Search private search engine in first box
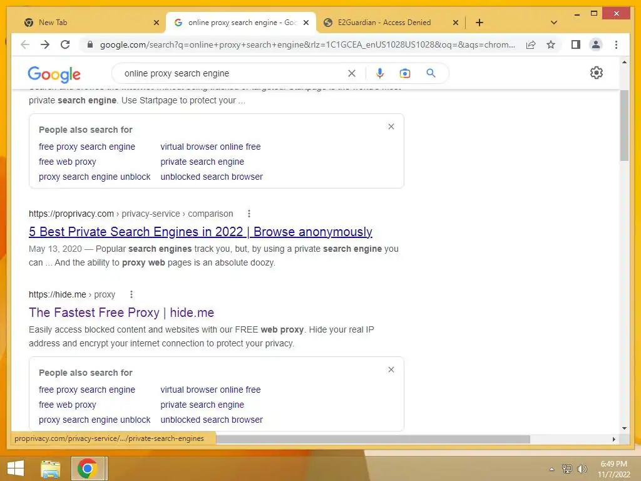The height and width of the screenshot is (481, 641). click(202, 162)
